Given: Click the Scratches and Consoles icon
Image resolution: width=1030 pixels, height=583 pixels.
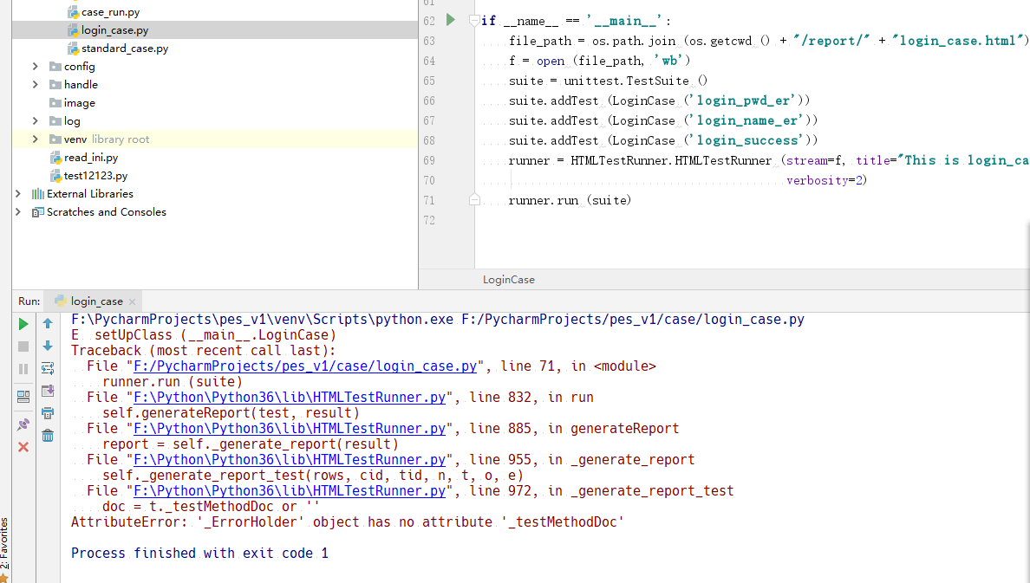Looking at the screenshot, I should (38, 212).
